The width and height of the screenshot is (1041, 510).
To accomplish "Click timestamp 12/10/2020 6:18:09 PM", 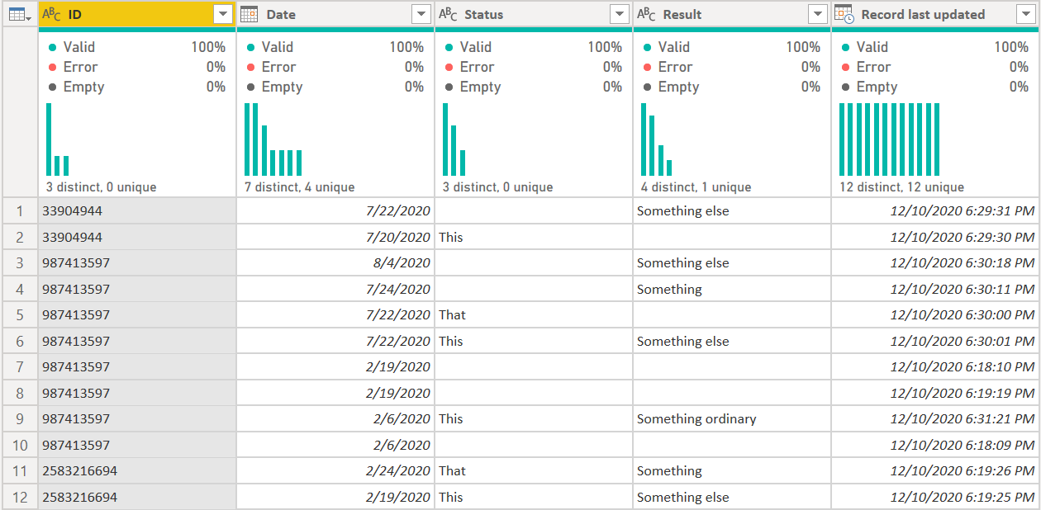I will (935, 445).
